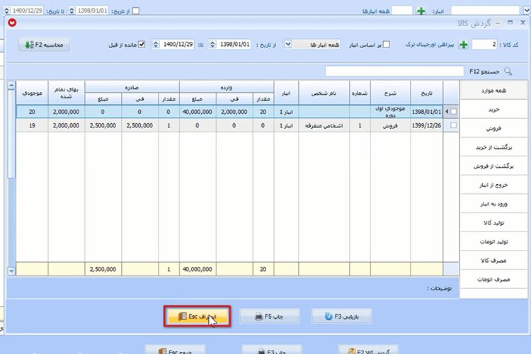This screenshot has height=354, width=531.
Task: Click انصراف Esc cancel button
Action: (x=197, y=316)
